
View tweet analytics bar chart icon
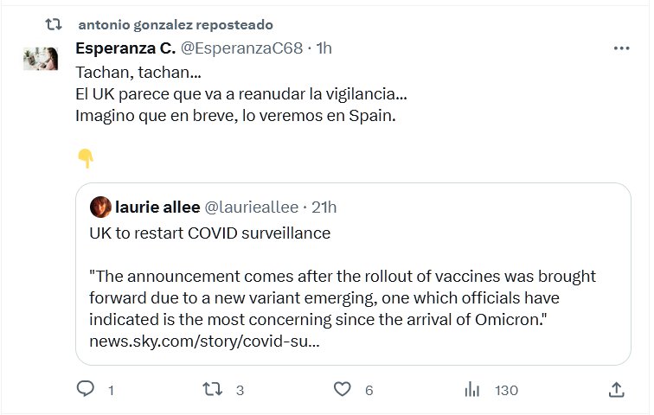point(472,390)
